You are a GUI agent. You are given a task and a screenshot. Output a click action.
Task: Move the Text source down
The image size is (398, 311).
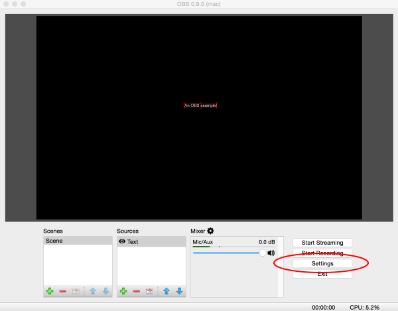pyautogui.click(x=179, y=291)
